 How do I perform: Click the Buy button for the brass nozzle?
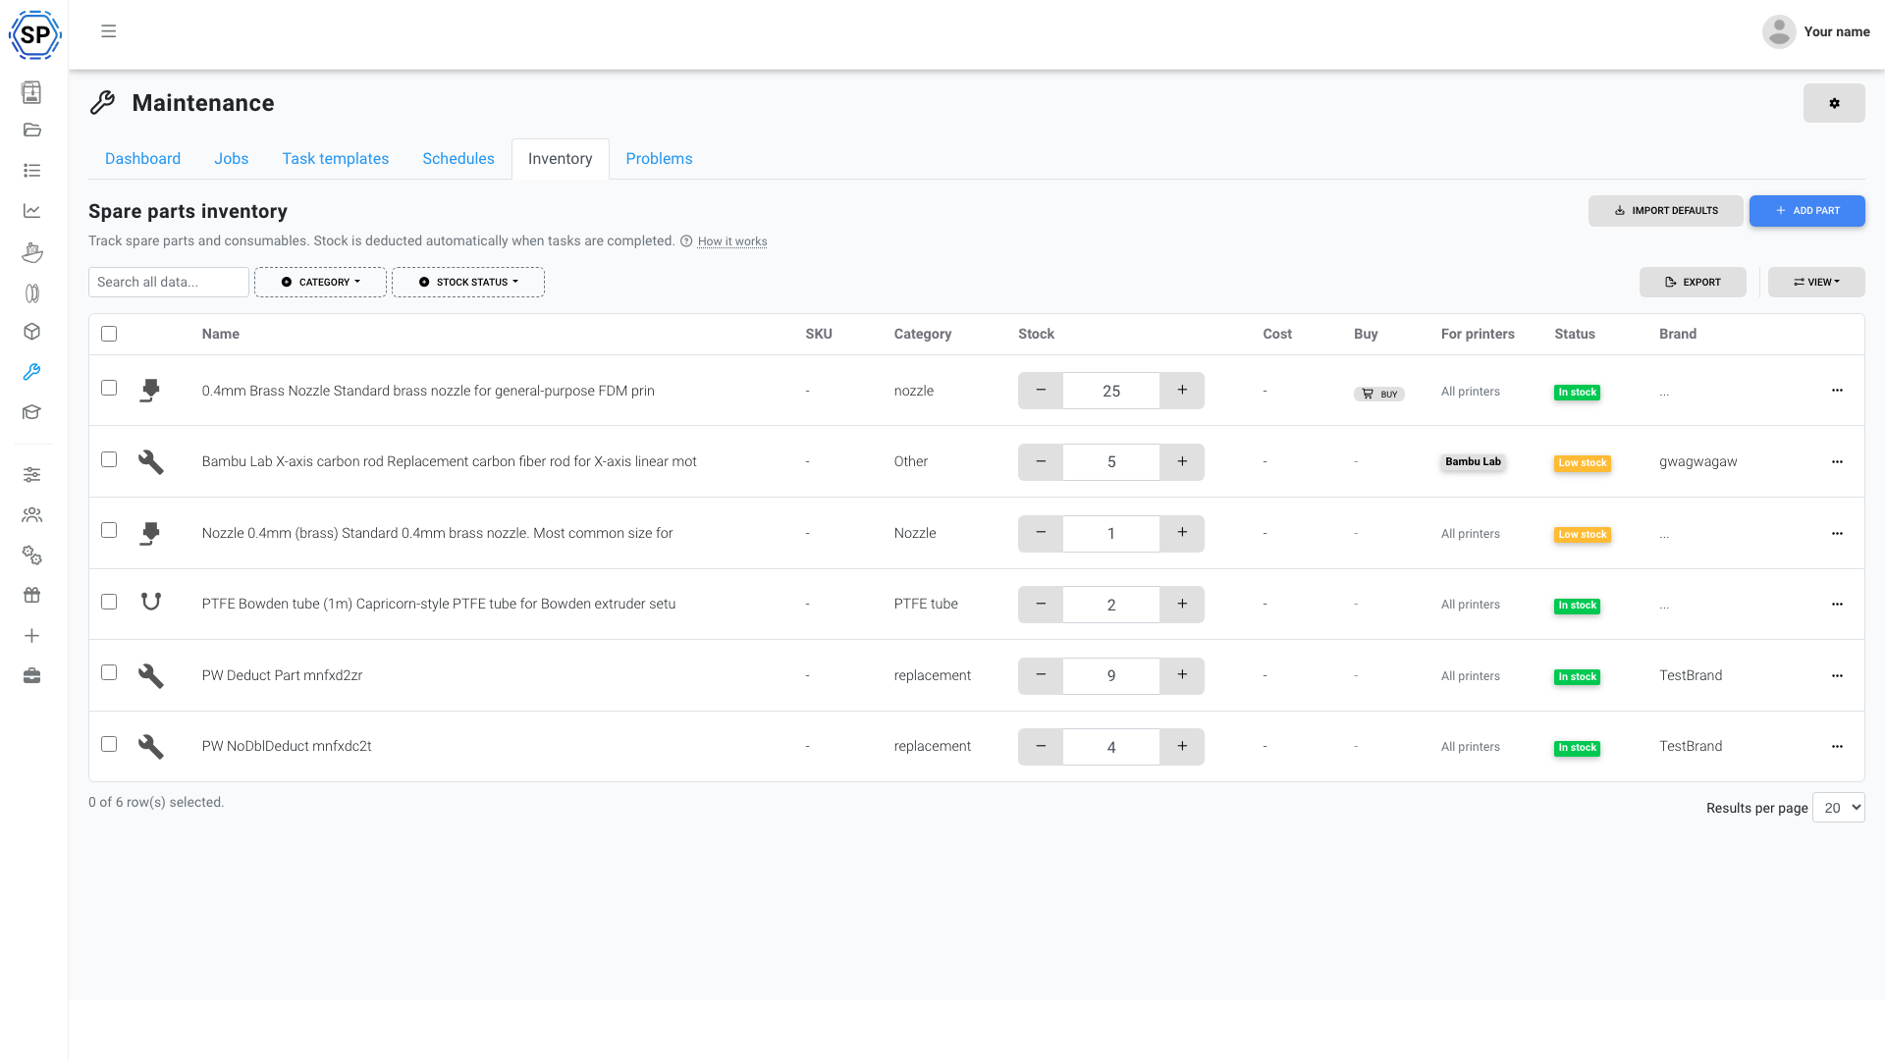click(x=1379, y=394)
